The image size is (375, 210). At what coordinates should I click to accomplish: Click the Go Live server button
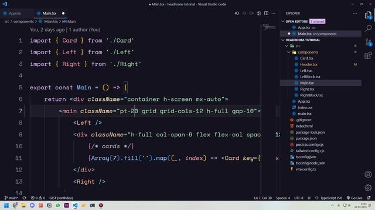[x=354, y=198]
